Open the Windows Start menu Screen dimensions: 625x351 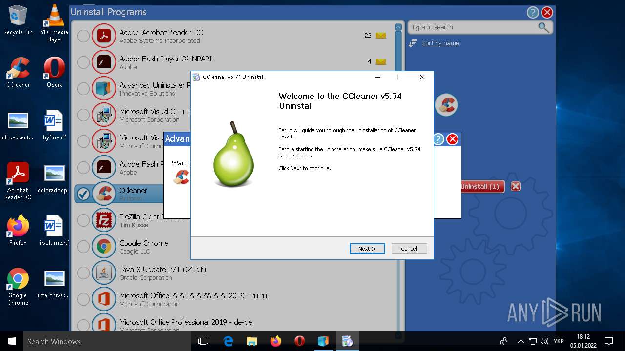[x=12, y=341]
